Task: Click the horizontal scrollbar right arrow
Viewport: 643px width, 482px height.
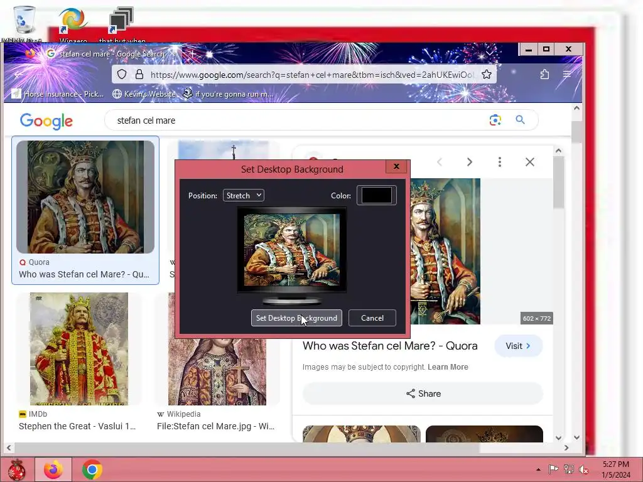Action: (566, 448)
